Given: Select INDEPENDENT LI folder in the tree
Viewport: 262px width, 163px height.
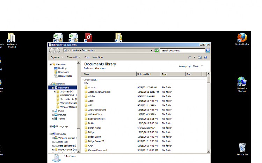Looking at the screenshot, I should tap(68, 95).
